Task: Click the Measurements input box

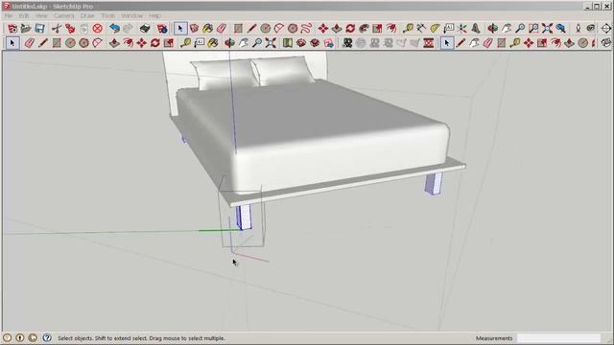Action: tap(558, 338)
